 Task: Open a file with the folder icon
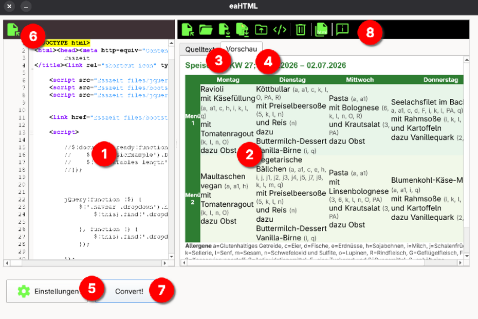[x=206, y=30]
